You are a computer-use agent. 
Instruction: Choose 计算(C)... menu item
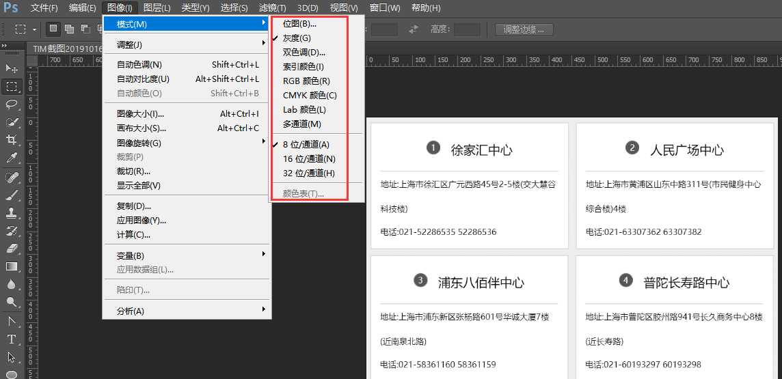[187, 235]
